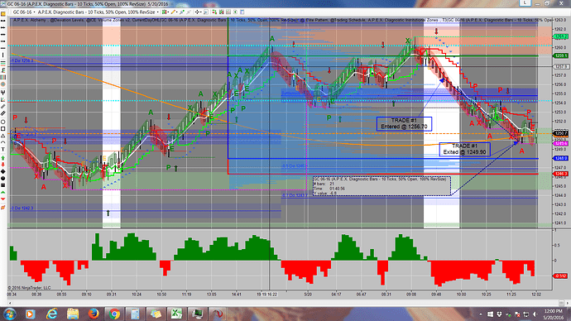Open the A.P.E.X. Diagnostic Bars interval dropdown

pyautogui.click(x=98, y=12)
